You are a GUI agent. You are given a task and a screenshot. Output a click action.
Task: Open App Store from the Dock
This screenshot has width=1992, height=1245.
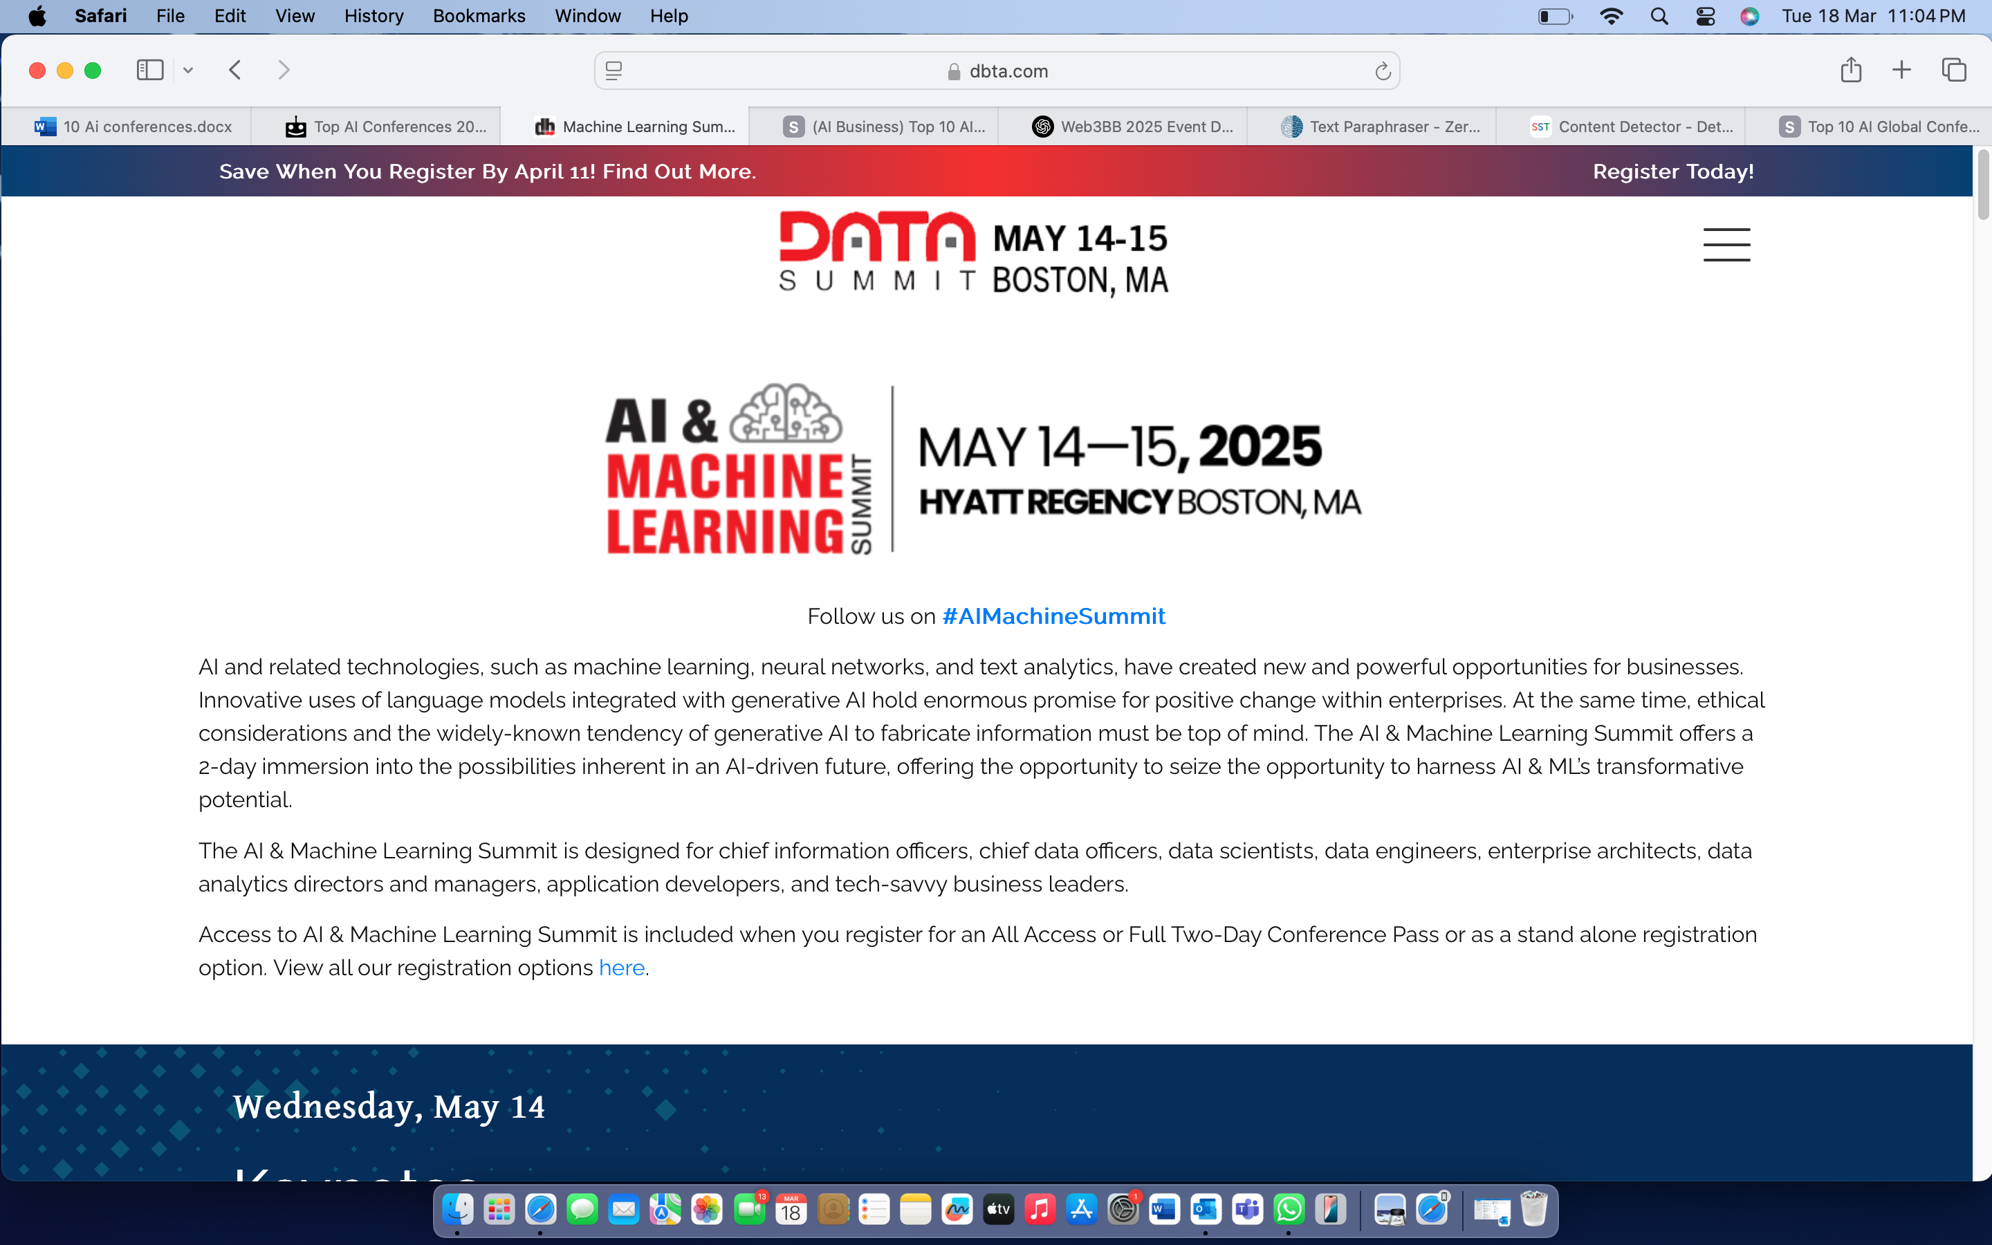(1082, 1210)
